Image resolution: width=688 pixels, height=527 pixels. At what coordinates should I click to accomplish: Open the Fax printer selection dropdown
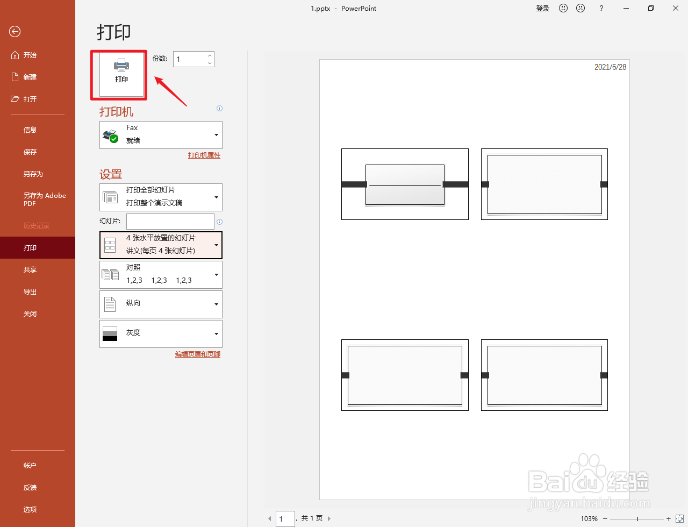[x=161, y=134]
